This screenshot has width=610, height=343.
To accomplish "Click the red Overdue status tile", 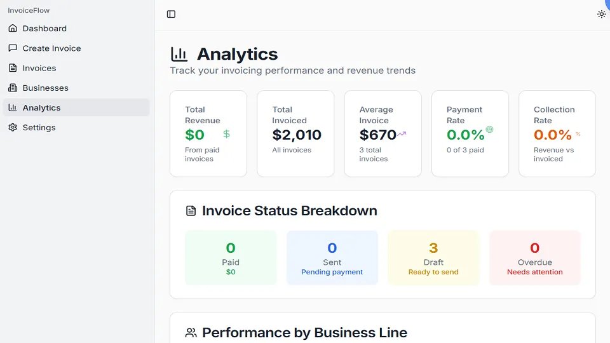I will click(535, 258).
